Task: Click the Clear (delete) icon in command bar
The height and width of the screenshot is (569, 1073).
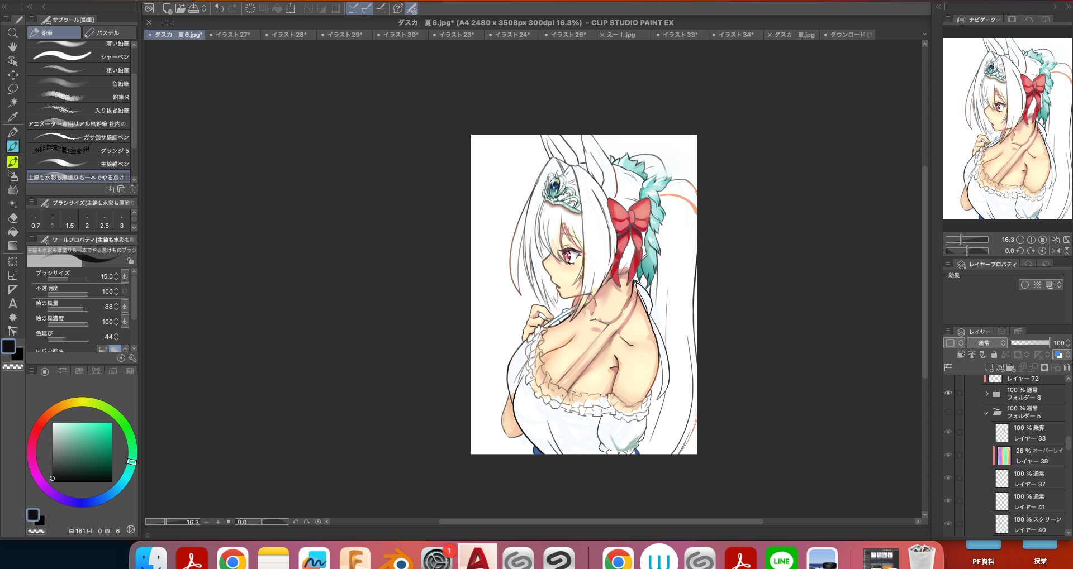Action: pos(250,8)
